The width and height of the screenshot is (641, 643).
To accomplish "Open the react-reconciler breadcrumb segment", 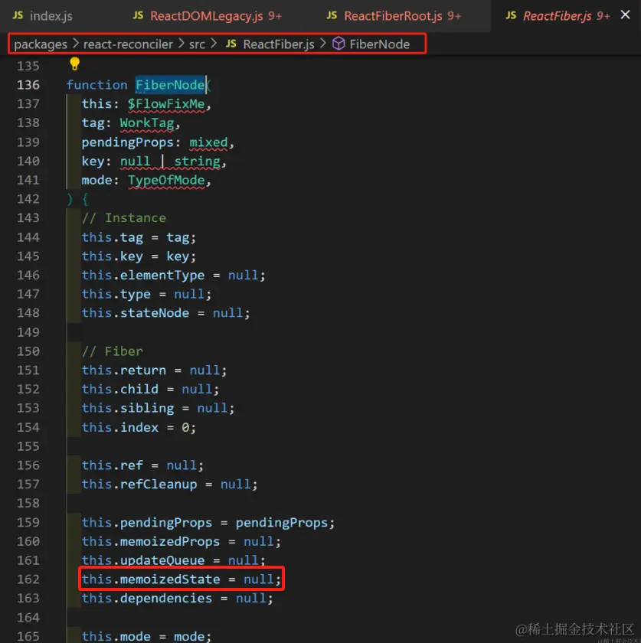I will pos(128,44).
